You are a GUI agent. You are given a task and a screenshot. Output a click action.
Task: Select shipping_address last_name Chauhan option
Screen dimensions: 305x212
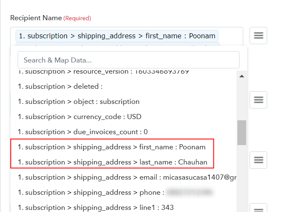(113, 162)
